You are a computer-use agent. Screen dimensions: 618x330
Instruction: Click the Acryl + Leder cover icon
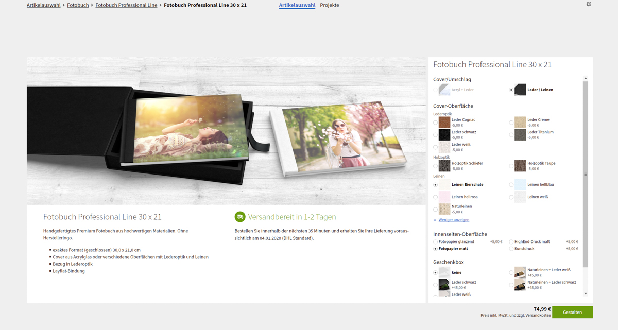coord(444,90)
